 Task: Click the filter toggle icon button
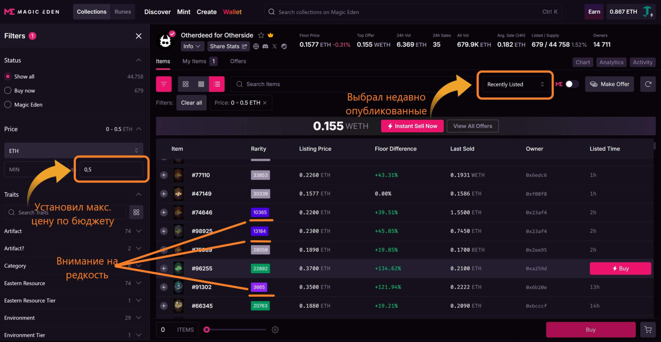coord(163,84)
